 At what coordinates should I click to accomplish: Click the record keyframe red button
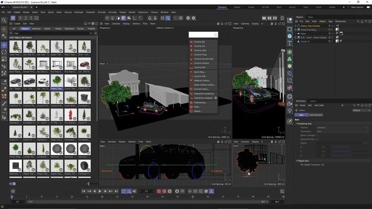click(159, 191)
